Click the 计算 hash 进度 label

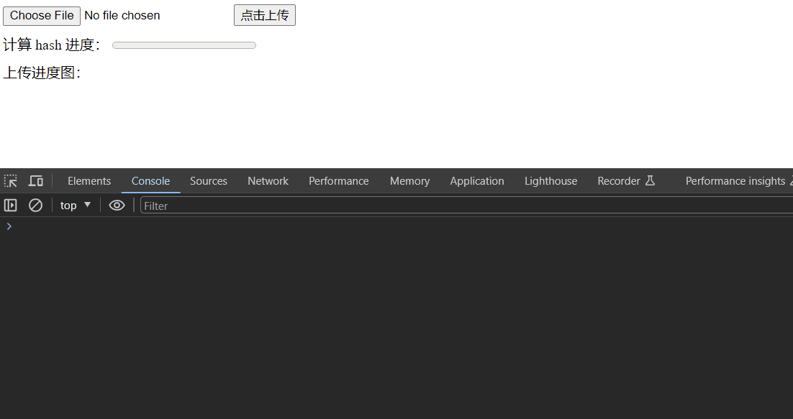51,45
